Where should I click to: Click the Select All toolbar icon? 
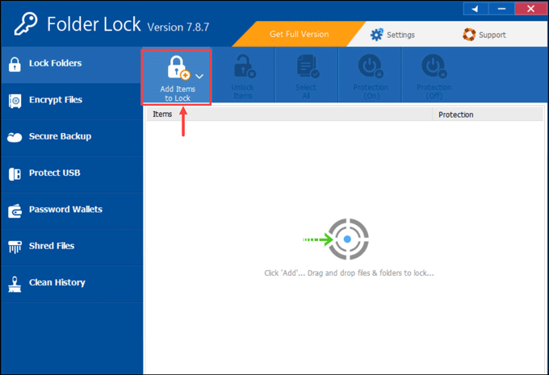pos(308,66)
